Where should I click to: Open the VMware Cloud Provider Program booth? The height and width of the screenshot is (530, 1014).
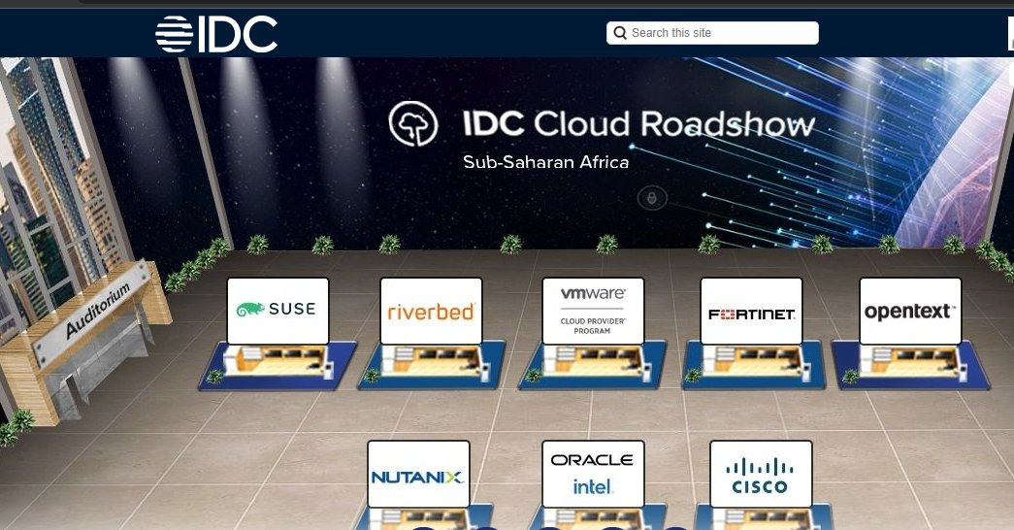click(x=593, y=311)
